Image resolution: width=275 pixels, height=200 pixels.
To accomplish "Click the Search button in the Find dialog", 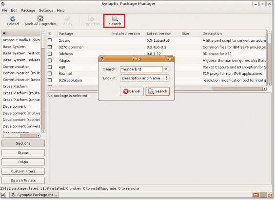I will click(157, 91).
